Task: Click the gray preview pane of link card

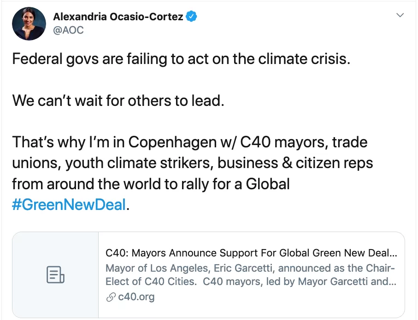Action: [55, 275]
